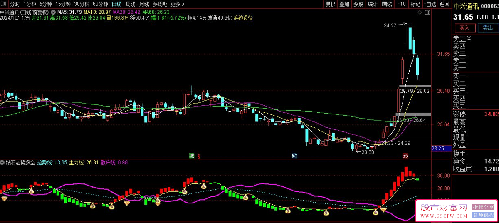Click the 中兴通讯 stock name in side panel

click(466, 6)
